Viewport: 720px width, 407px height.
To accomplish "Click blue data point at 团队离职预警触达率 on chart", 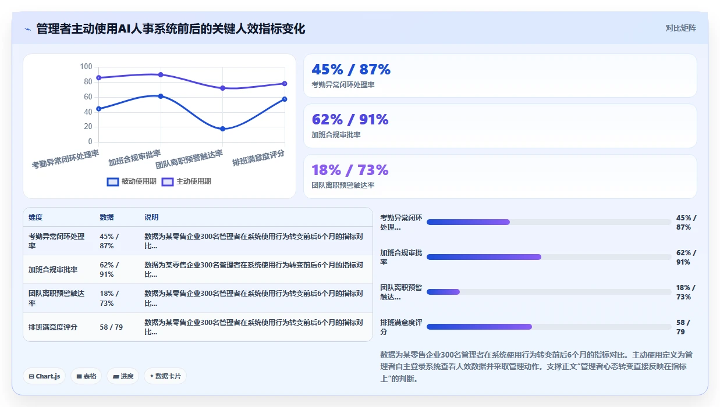I will (x=222, y=128).
